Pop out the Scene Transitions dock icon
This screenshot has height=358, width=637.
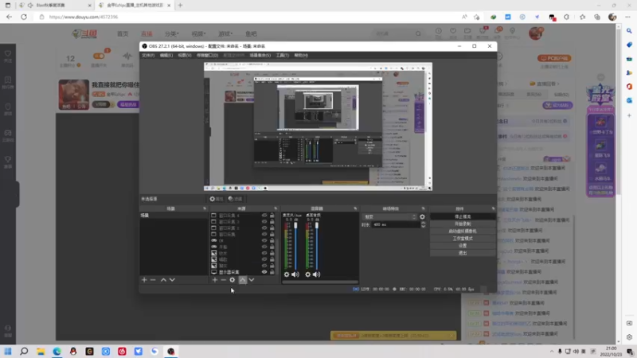coord(423,208)
